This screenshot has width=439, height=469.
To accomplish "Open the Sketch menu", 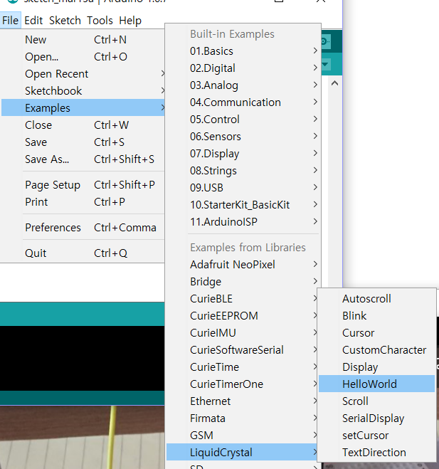I will (65, 21).
